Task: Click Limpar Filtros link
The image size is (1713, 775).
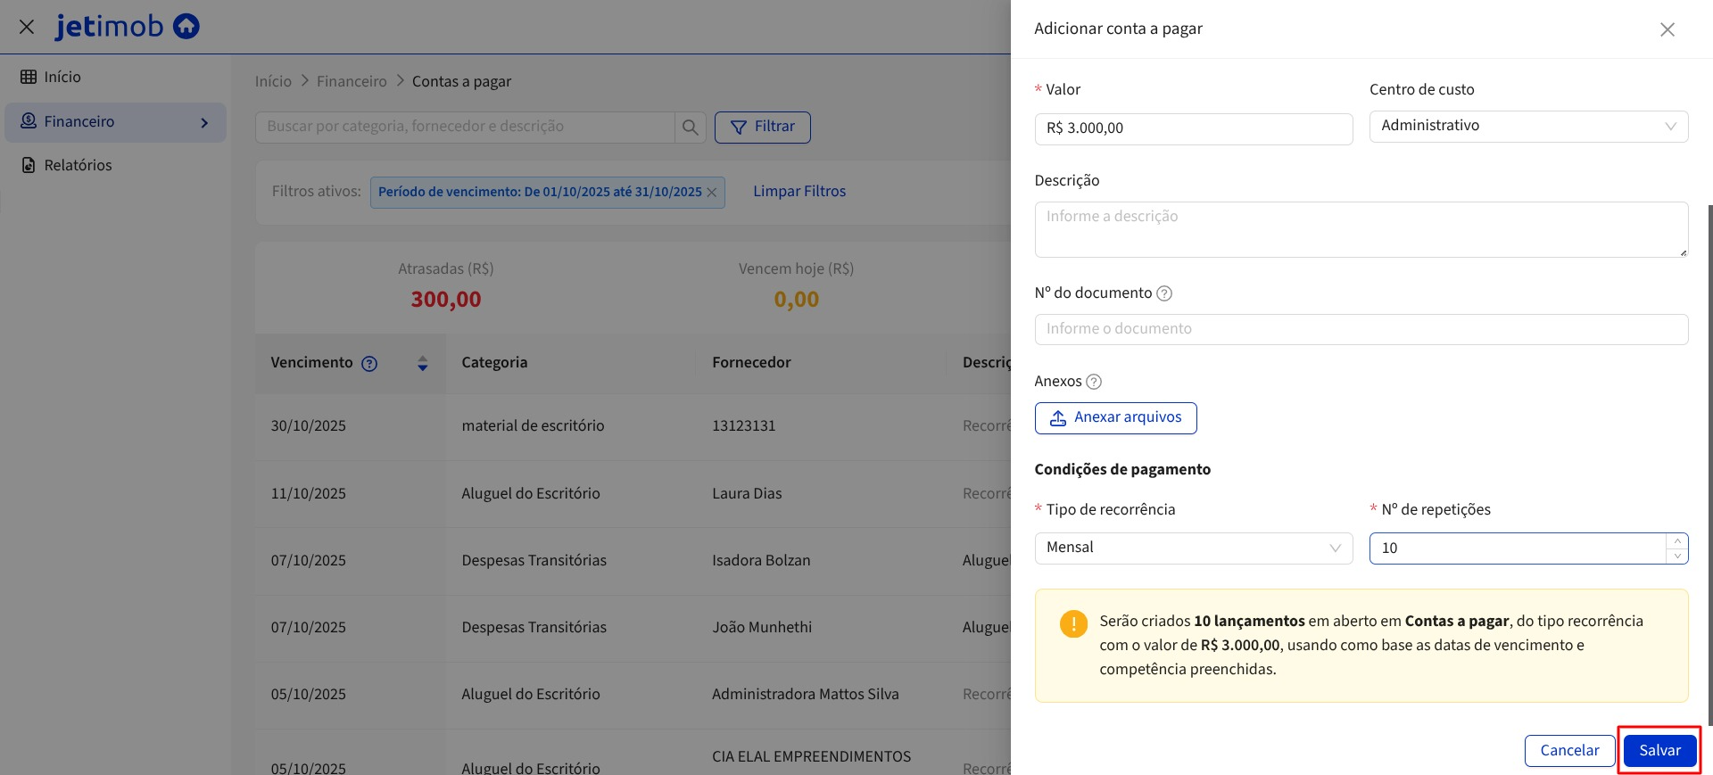Action: point(799,192)
